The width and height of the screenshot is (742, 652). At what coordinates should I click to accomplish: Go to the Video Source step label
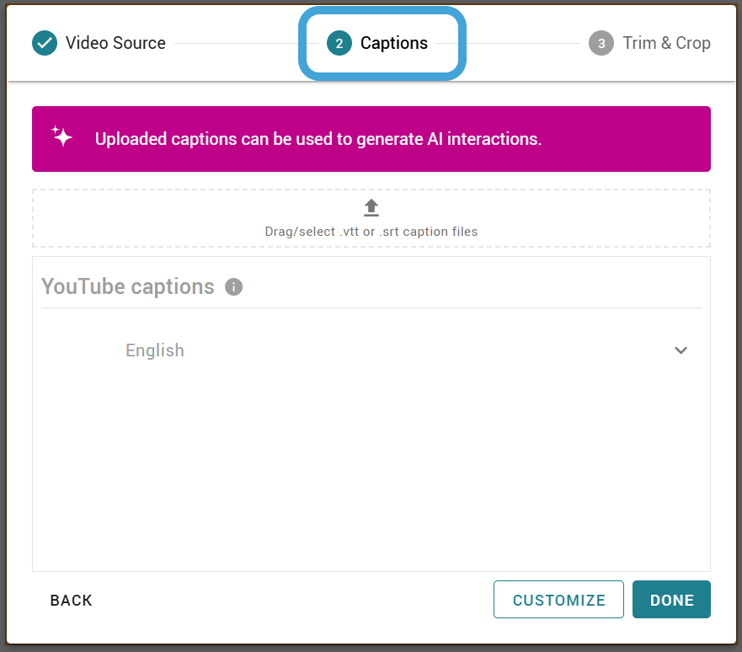115,43
